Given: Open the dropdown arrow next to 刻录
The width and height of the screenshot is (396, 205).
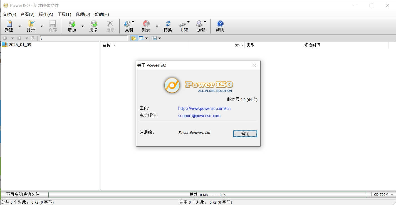Looking at the screenshot, I should click(157, 26).
